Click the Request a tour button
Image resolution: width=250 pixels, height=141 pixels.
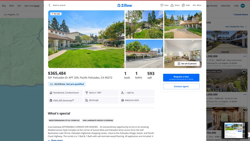pos(181,78)
